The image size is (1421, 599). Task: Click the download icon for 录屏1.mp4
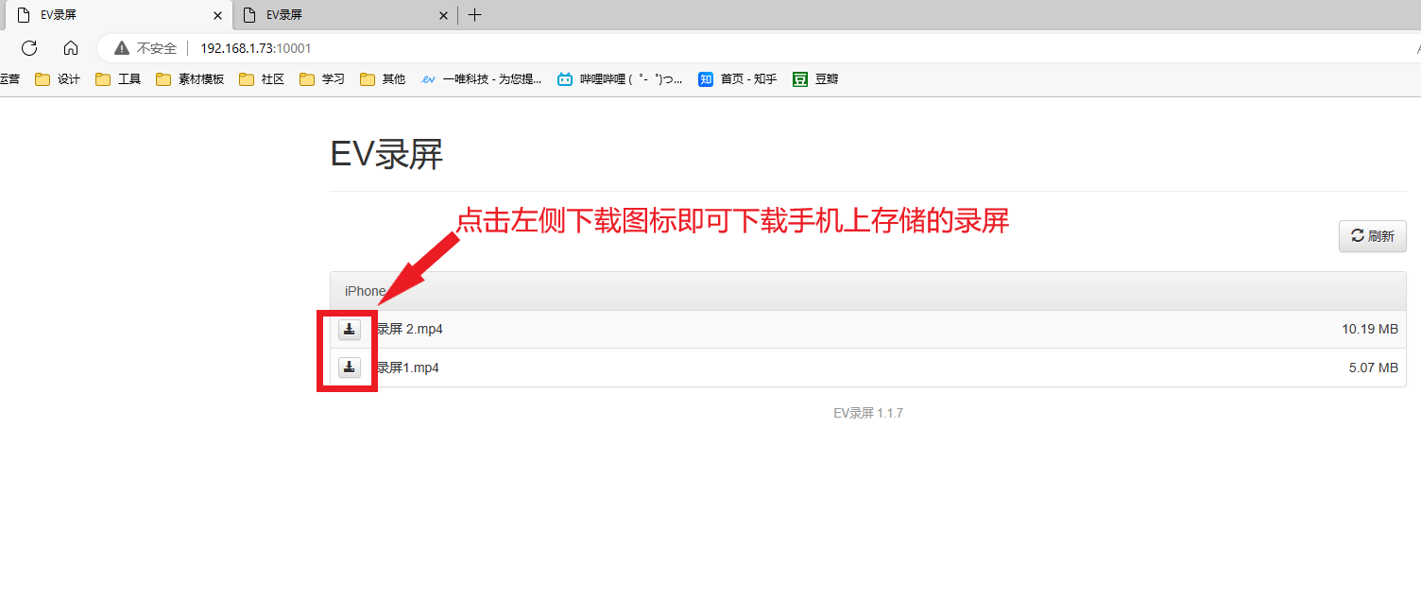349,368
